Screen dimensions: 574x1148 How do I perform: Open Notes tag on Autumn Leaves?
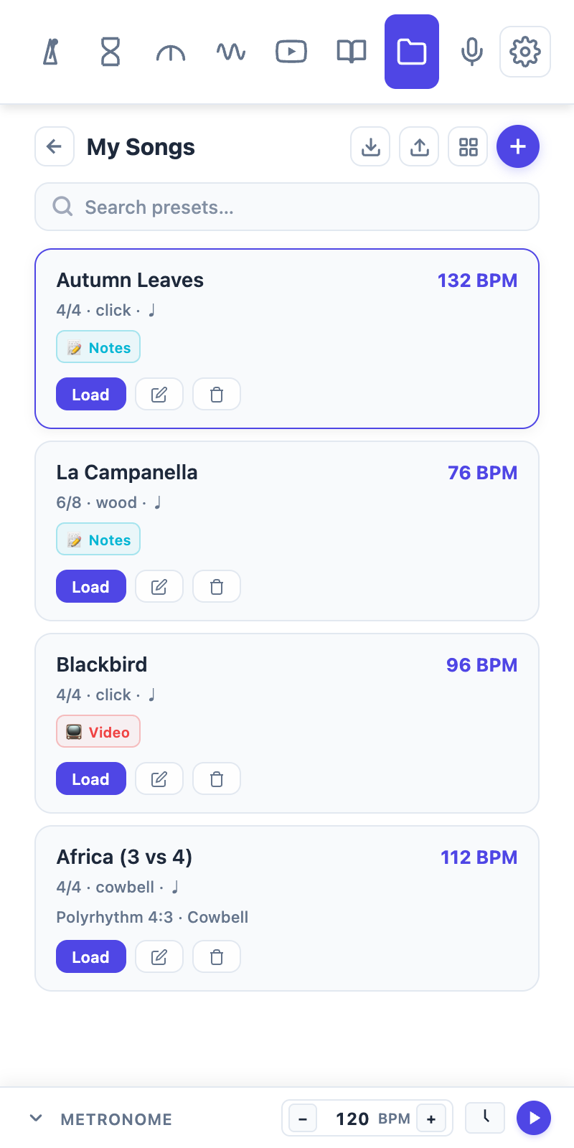tap(98, 347)
